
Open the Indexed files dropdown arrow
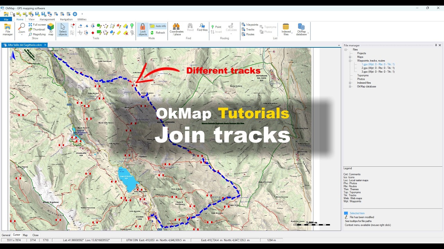[x=292, y=33]
